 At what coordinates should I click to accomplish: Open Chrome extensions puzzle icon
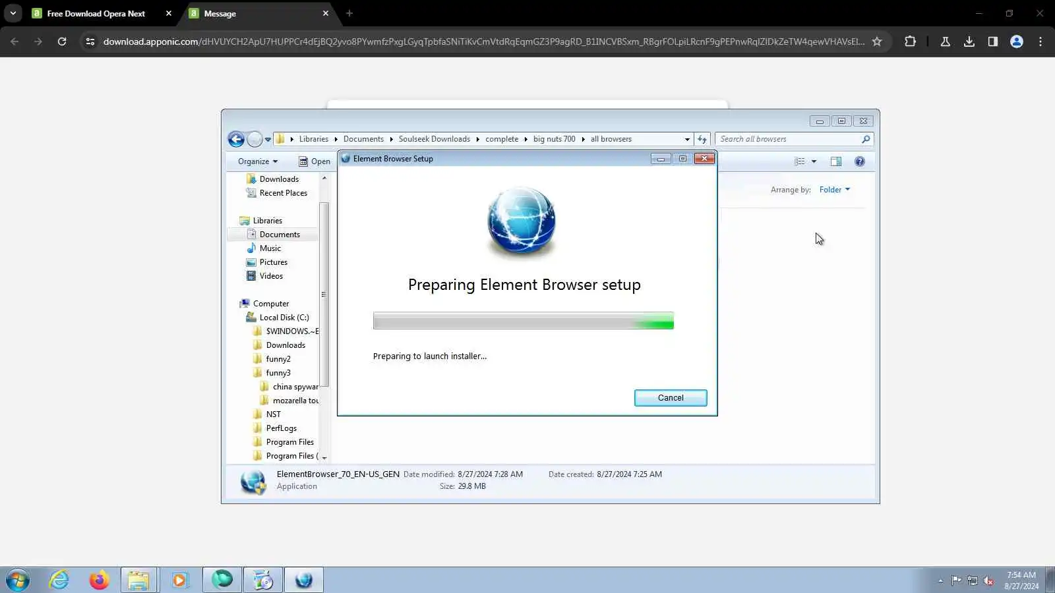click(x=911, y=42)
